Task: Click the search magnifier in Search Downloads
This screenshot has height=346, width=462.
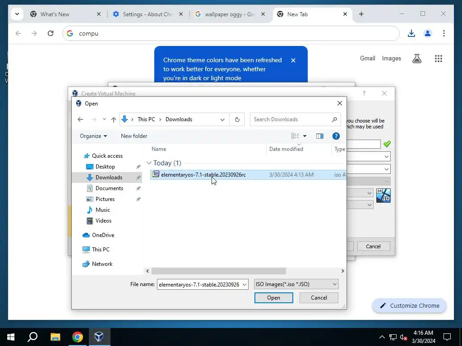Action: (x=334, y=119)
